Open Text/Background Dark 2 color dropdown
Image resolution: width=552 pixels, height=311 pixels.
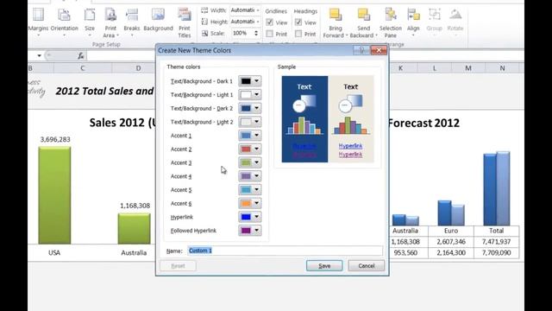pyautogui.click(x=256, y=108)
